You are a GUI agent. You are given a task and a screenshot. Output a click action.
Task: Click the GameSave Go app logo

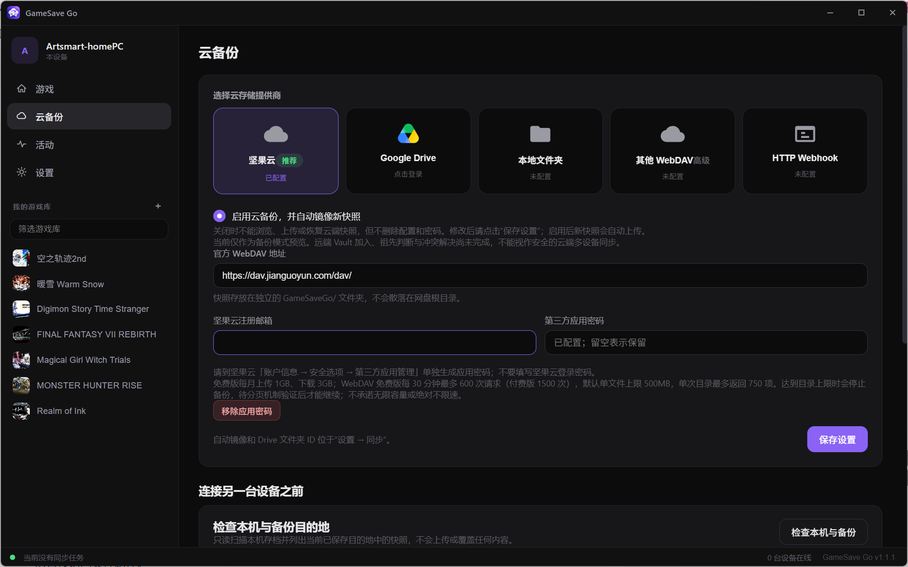pos(14,13)
